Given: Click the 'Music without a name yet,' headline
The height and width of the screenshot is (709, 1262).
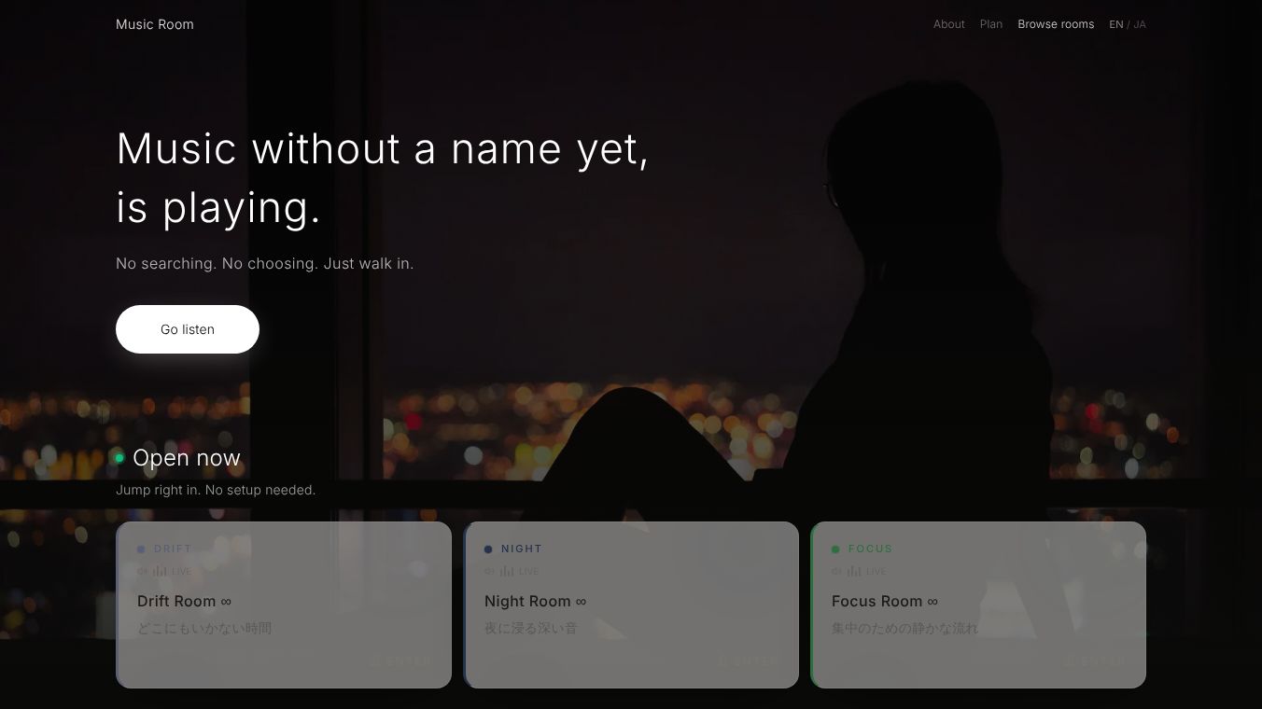Looking at the screenshot, I should tap(383, 149).
